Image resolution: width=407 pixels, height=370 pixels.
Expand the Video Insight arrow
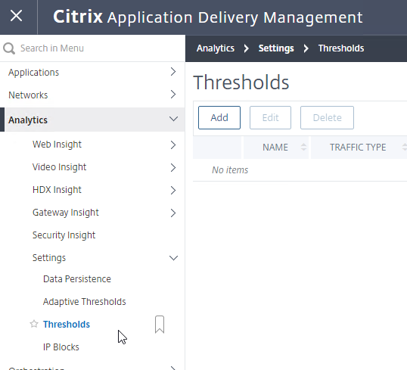[x=173, y=167]
